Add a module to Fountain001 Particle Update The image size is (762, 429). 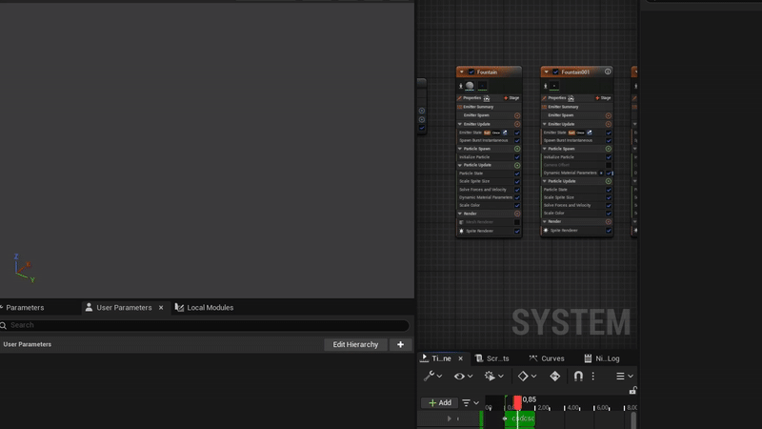coord(609,181)
